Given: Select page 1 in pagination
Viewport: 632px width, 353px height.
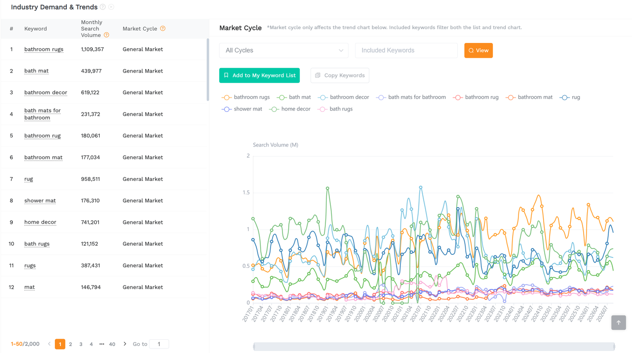Looking at the screenshot, I should coord(60,344).
